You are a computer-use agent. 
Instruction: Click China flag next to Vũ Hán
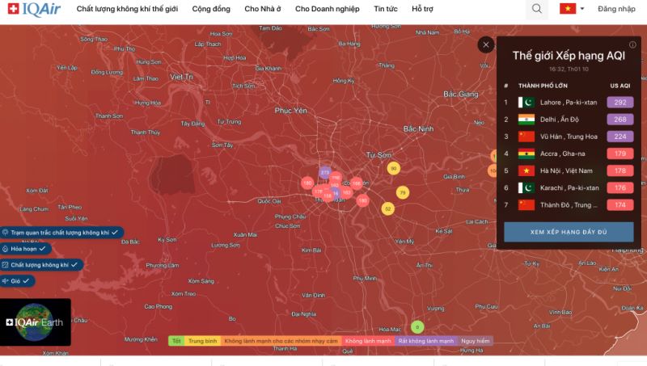526,137
